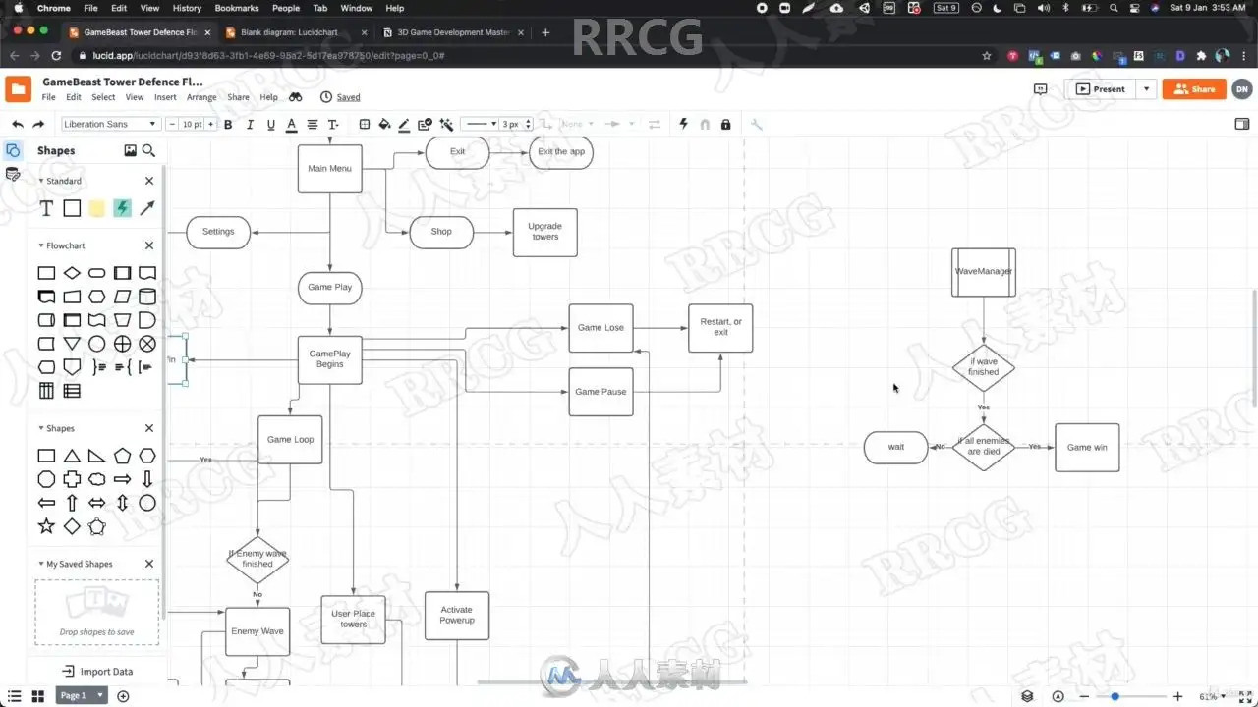Select the Text shape T icon
This screenshot has width=1258, height=707.
pyautogui.click(x=46, y=208)
